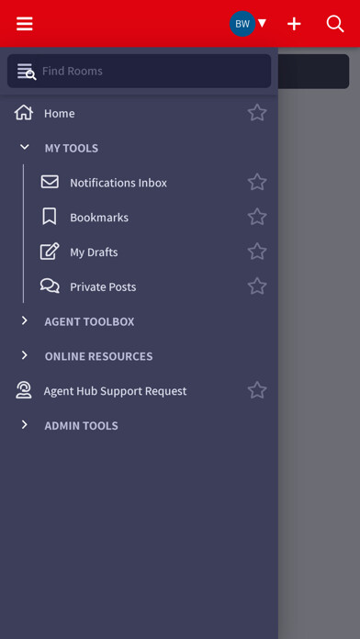Open Bookmarks
This screenshot has width=360, height=639.
pyautogui.click(x=99, y=218)
